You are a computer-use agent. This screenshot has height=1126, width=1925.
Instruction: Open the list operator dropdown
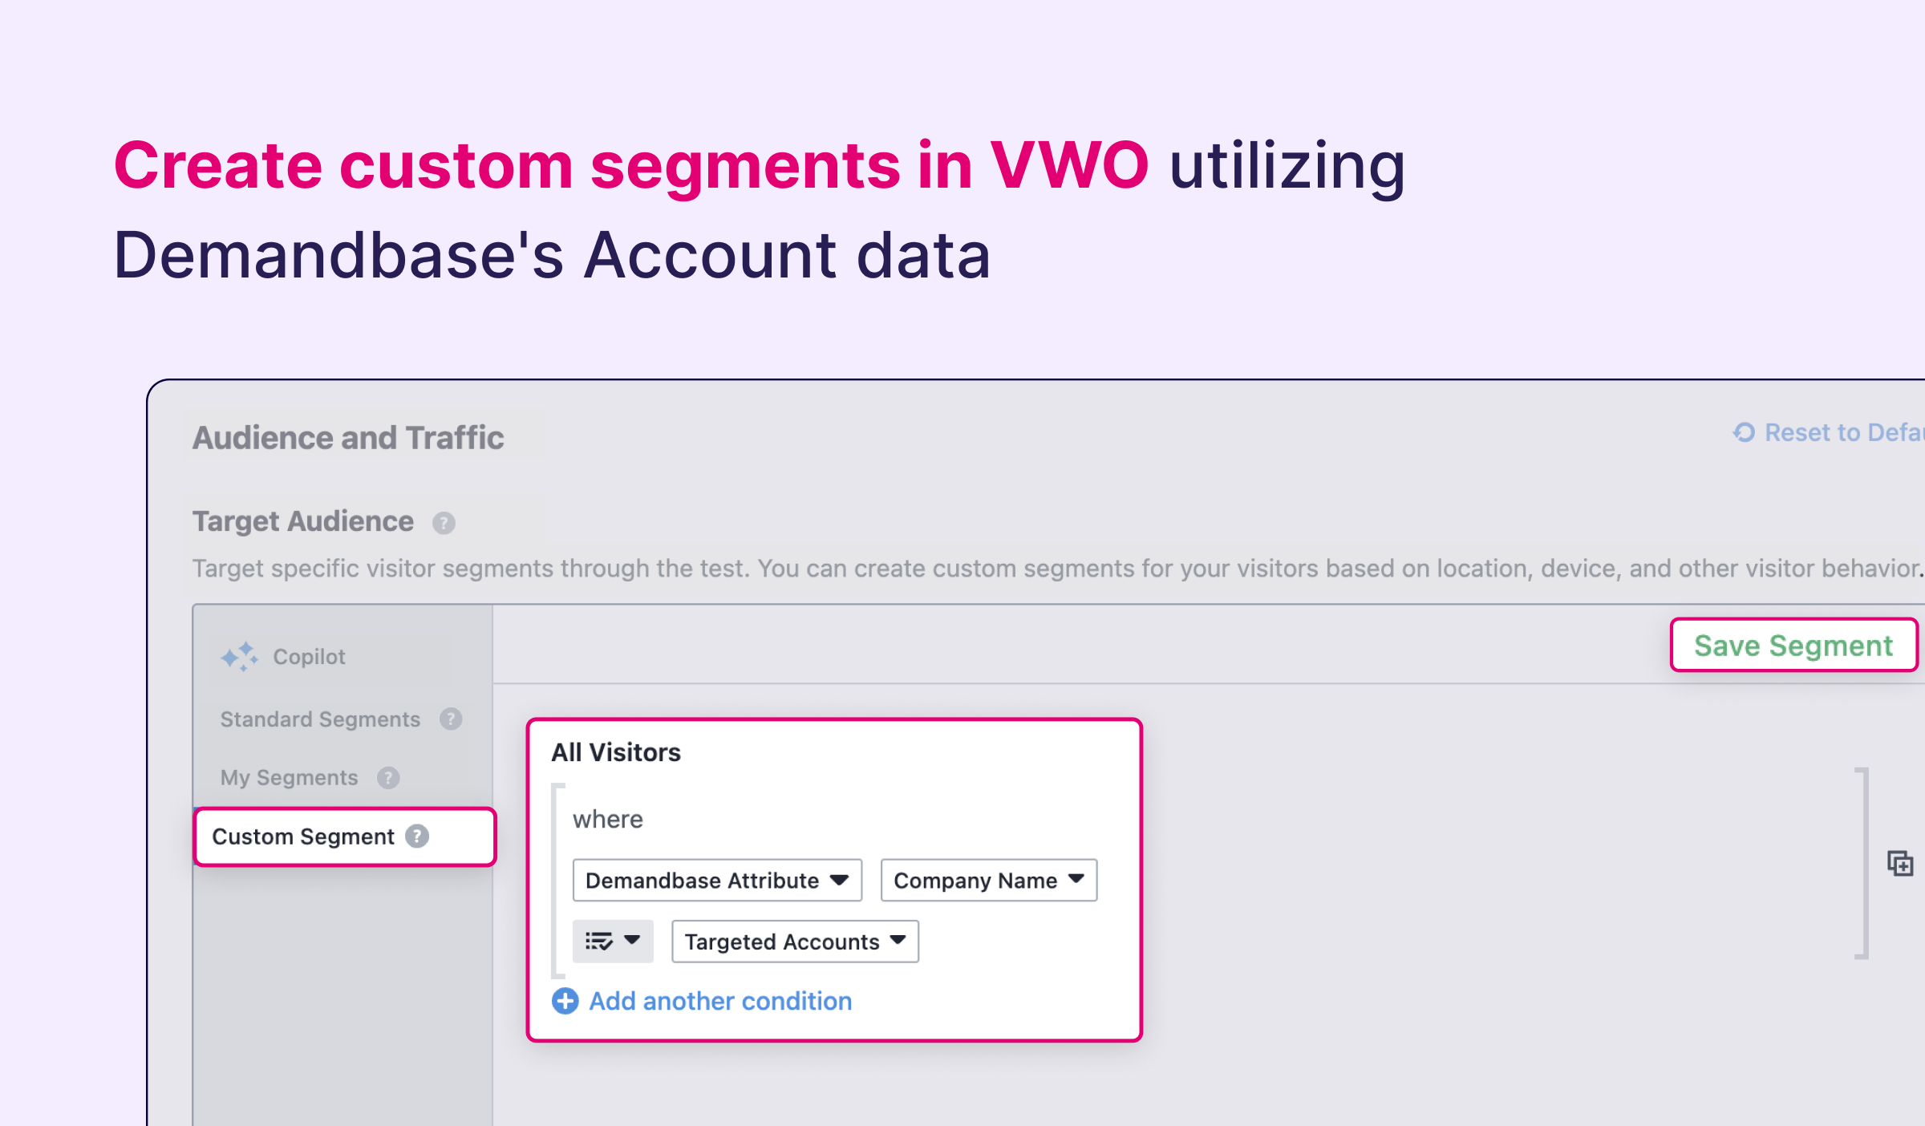point(613,941)
